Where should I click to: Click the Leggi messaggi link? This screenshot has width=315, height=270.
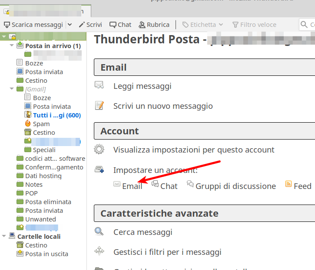pos(143,86)
